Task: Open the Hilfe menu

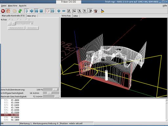Action: click(x=165, y=6)
